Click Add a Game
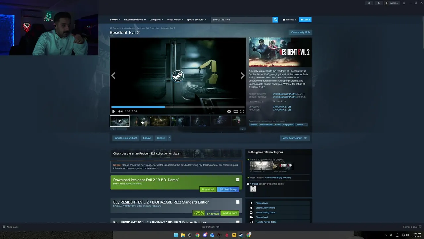Viewport: 424px width, 239px height. click(x=11, y=227)
